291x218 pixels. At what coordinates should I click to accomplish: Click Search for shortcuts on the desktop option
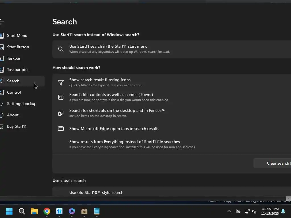tap(172, 113)
